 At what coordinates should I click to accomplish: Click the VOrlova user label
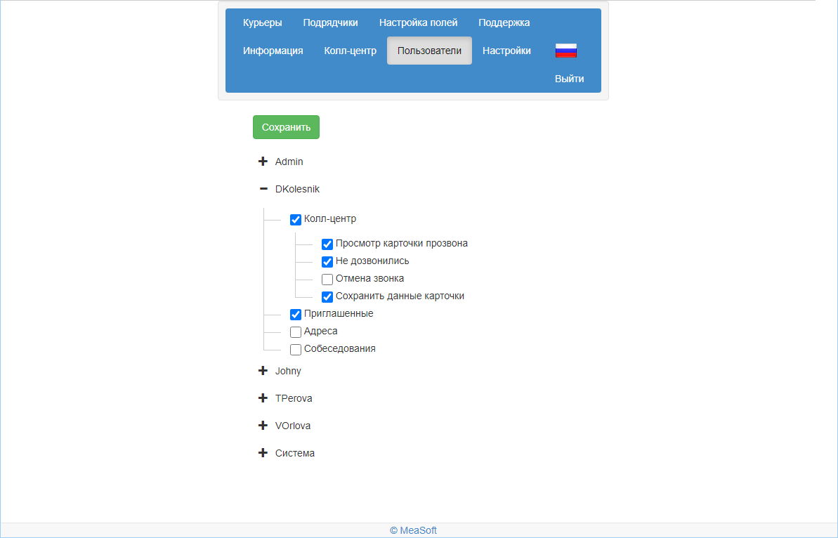[x=293, y=426]
